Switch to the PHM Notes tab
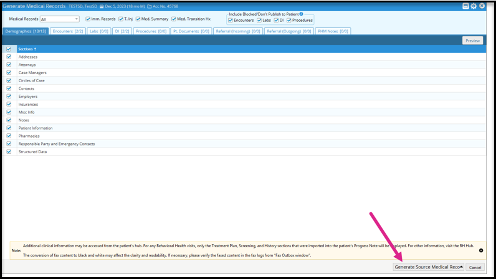This screenshot has height=279, width=496. pos(333,31)
